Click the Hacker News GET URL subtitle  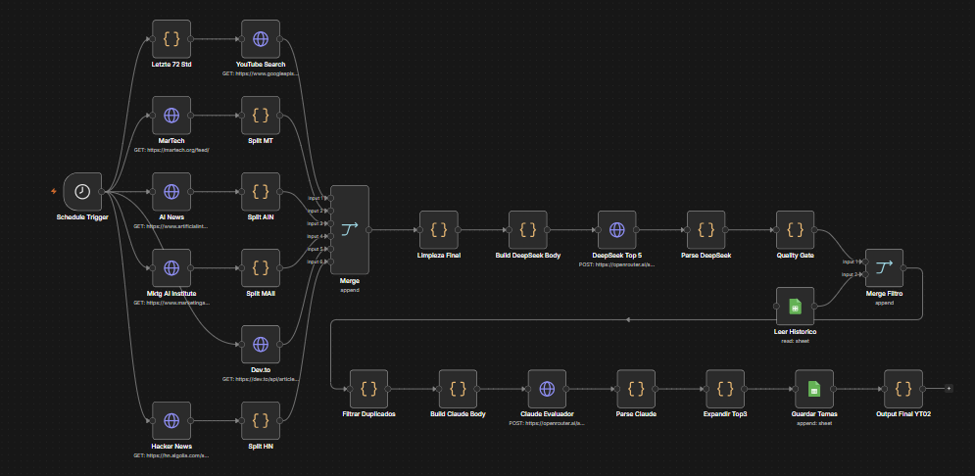(x=171, y=455)
